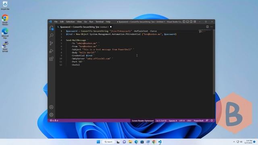Click the Send-MailMessage command text
The width and height of the screenshot is (258, 145).
(76, 40)
